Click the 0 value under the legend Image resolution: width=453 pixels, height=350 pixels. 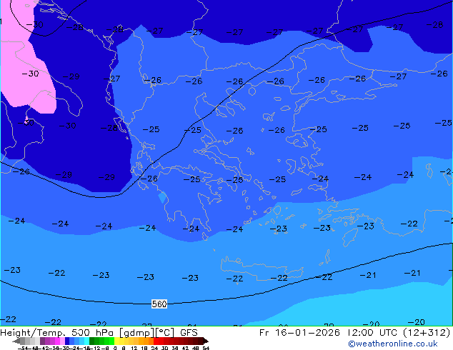point(115,349)
